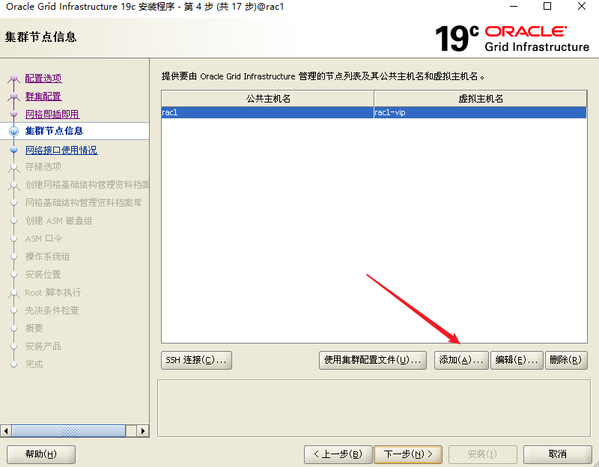Go to next step with 下一步(N)
The height and width of the screenshot is (467, 599).
point(408,454)
